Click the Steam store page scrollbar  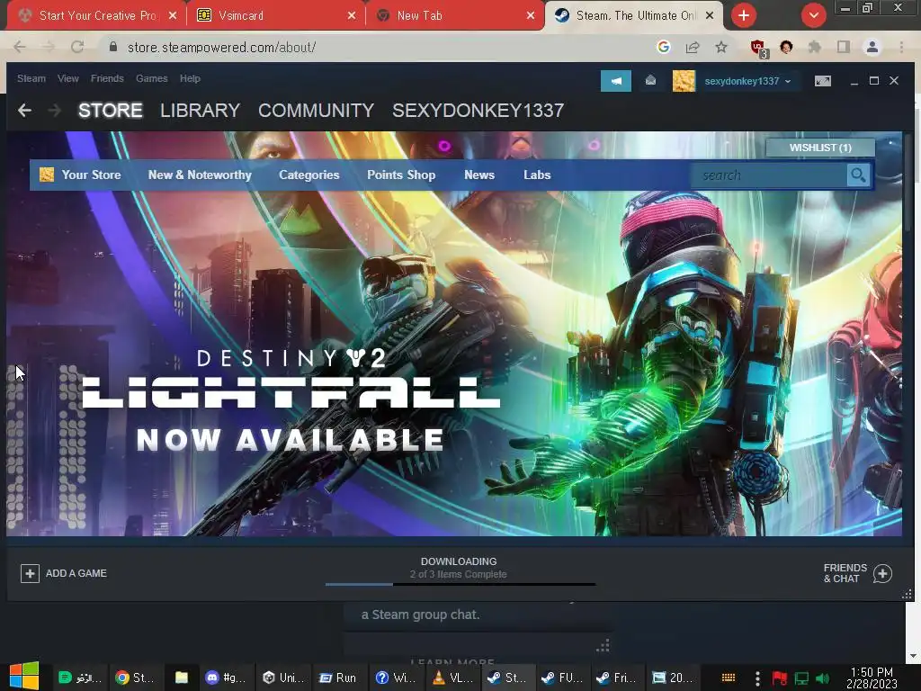908,182
